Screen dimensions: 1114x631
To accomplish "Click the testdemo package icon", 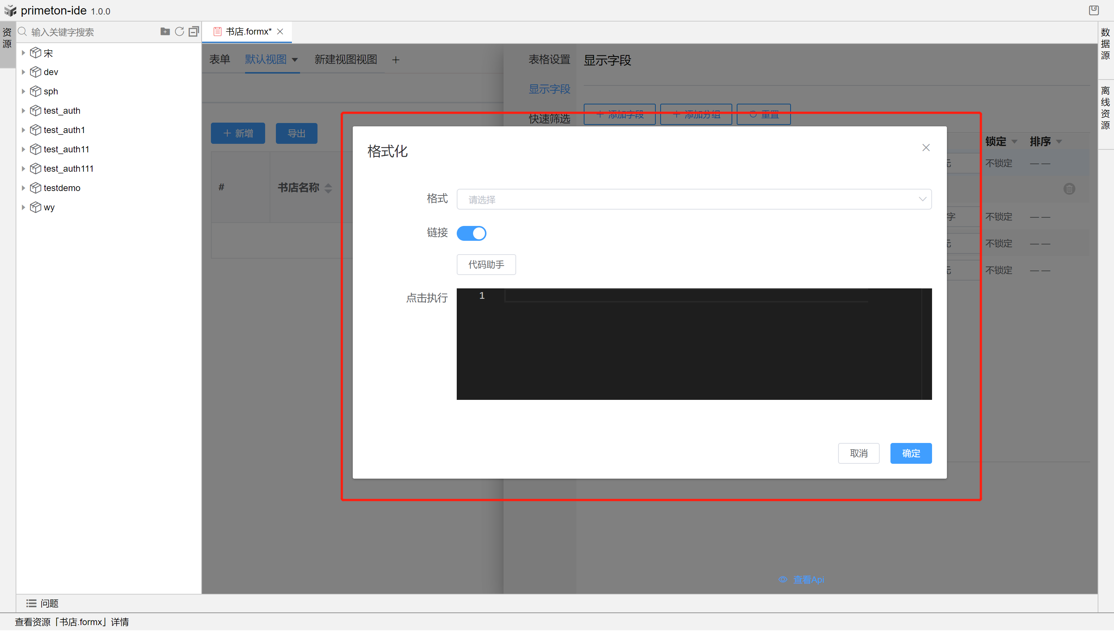I will pyautogui.click(x=36, y=188).
